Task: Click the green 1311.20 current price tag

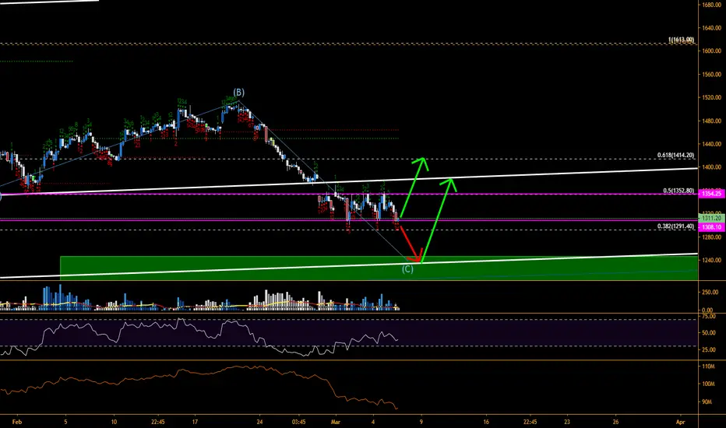Action: [711, 218]
